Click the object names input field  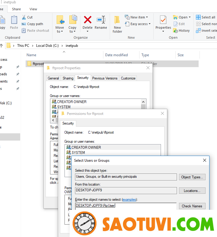[x=126, y=206]
